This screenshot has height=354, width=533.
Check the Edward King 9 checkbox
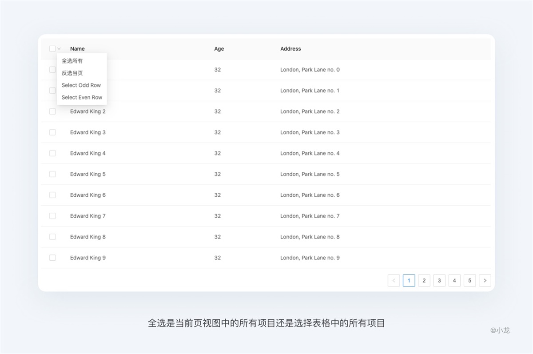(52, 258)
